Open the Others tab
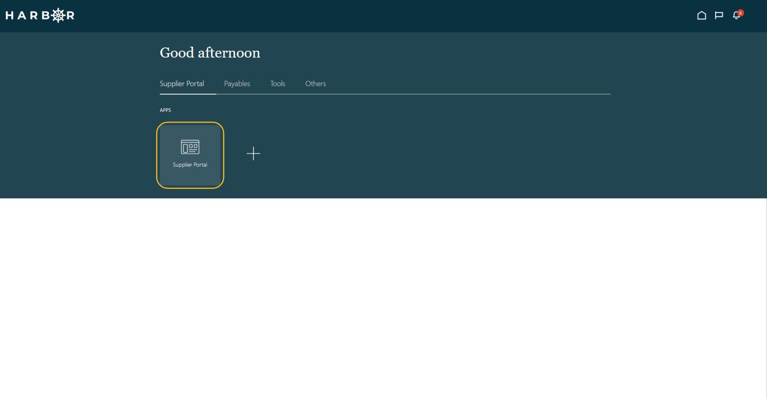This screenshot has width=767, height=399. (x=316, y=83)
